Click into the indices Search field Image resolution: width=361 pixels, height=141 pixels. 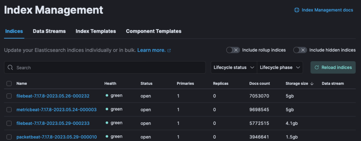point(106,68)
